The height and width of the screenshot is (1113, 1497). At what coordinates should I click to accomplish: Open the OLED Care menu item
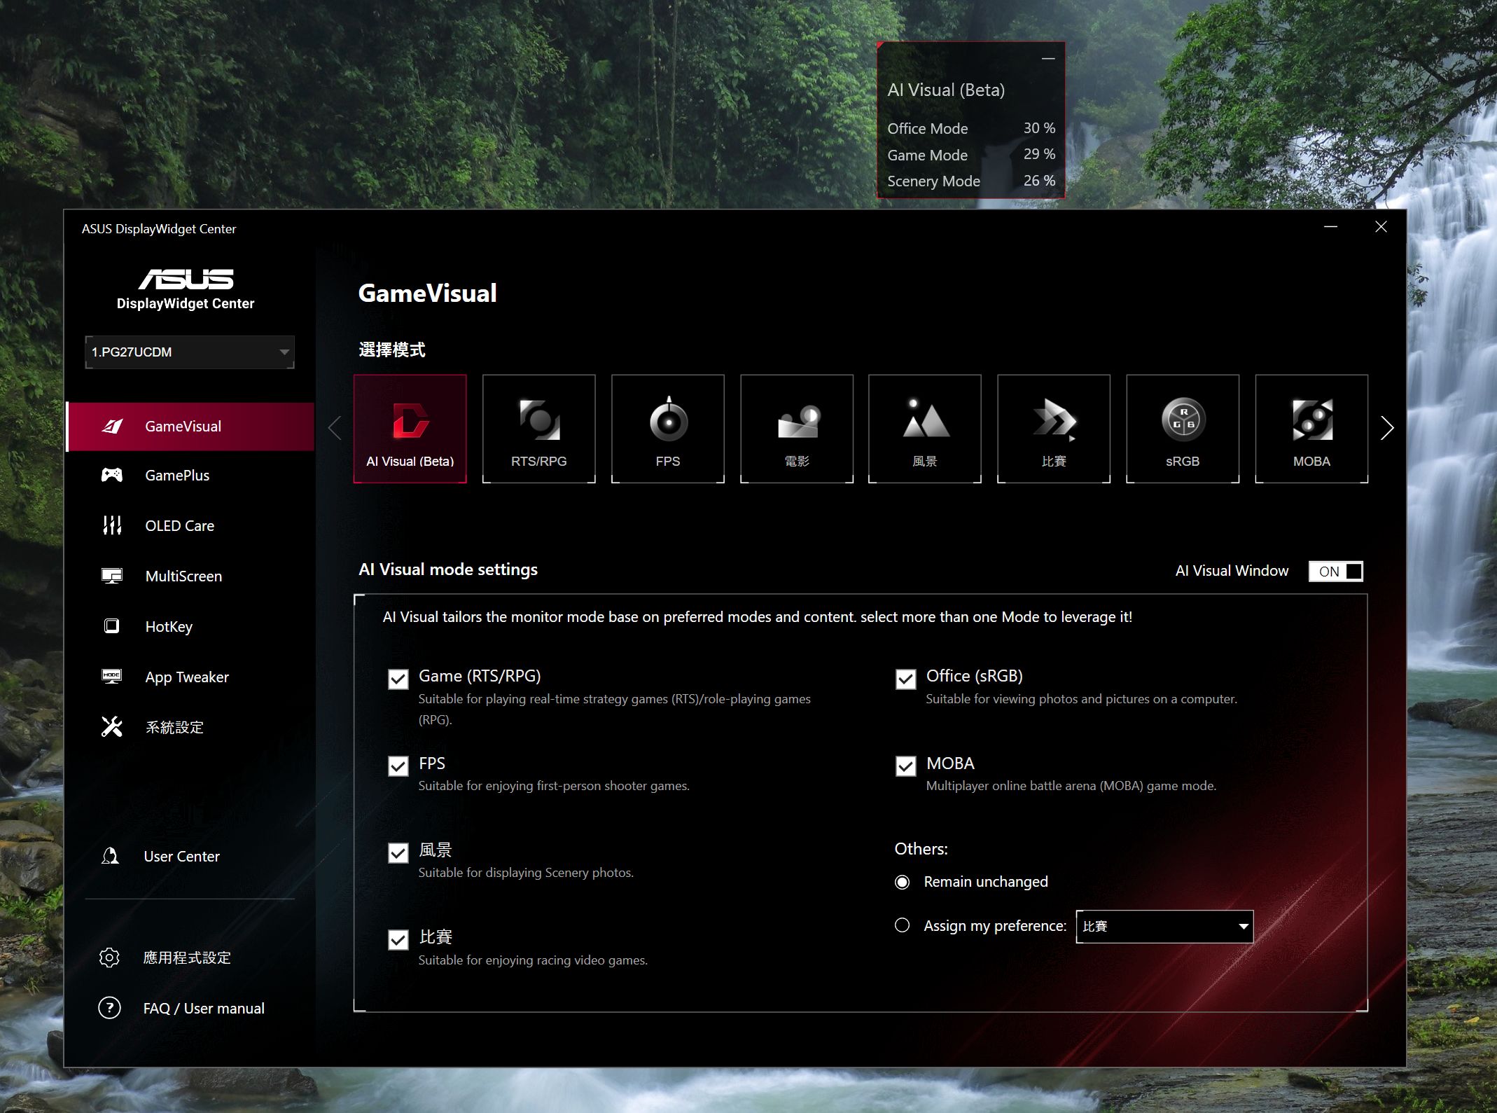[x=190, y=526]
